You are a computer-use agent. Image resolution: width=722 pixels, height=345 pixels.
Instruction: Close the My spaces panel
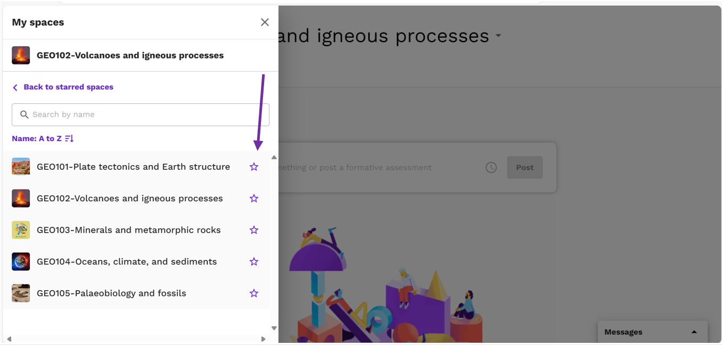[x=265, y=22]
